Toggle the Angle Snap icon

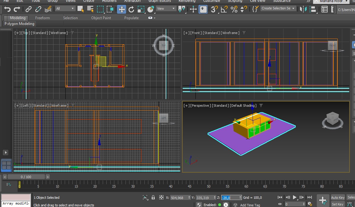point(224,9)
